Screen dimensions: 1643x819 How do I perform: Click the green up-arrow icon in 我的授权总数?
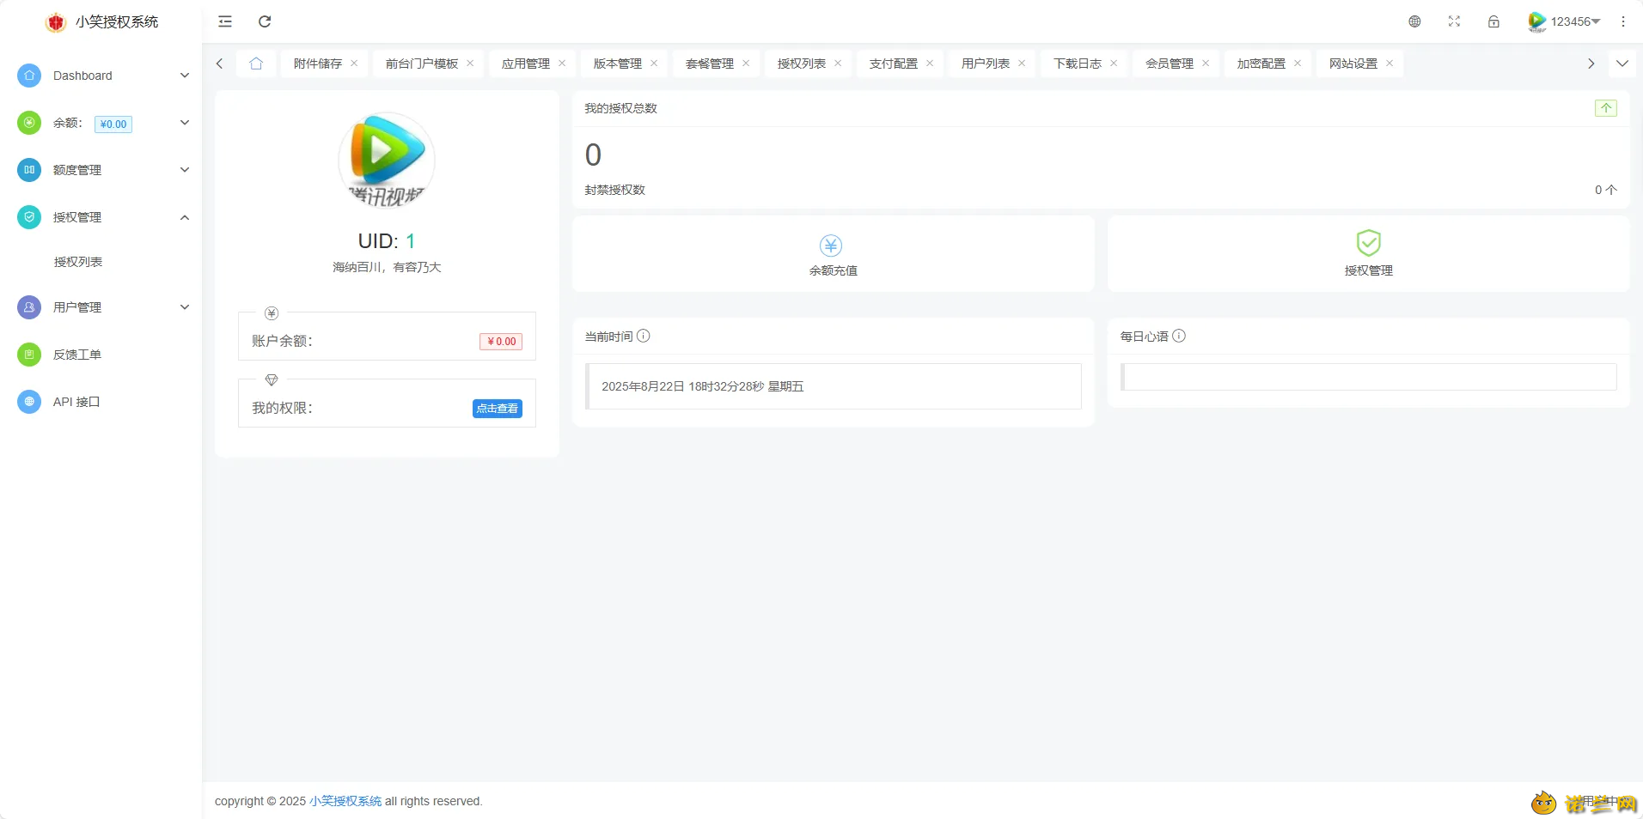point(1606,108)
